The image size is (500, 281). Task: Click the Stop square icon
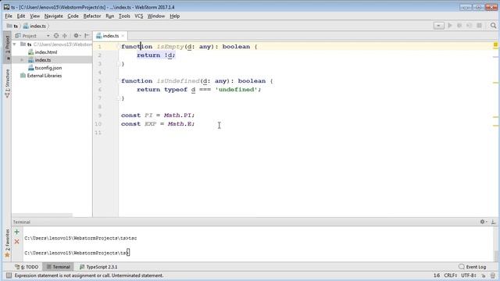point(479,26)
